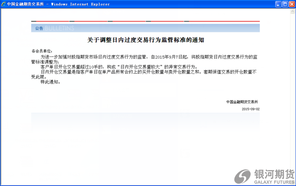Click the BULLETINS banner text
Viewport: 296px width, 186px height.
coord(60,28)
